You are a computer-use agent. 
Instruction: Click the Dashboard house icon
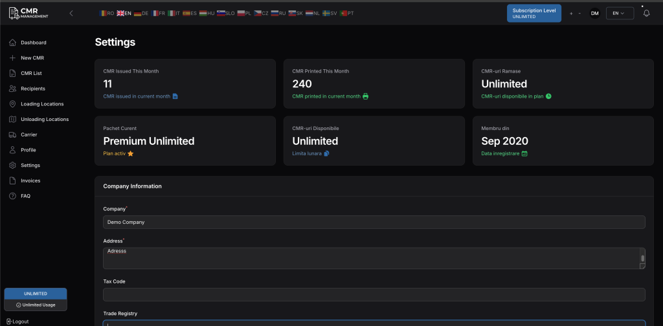pos(12,43)
